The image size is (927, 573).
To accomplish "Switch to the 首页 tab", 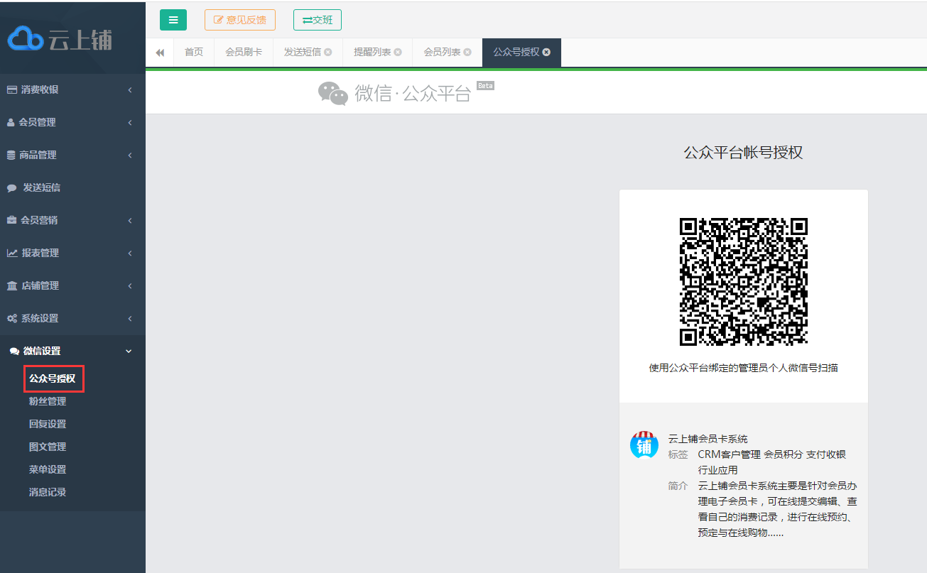I will [194, 53].
